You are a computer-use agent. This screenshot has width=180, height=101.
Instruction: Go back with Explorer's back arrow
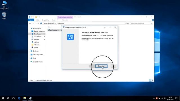point(30,23)
